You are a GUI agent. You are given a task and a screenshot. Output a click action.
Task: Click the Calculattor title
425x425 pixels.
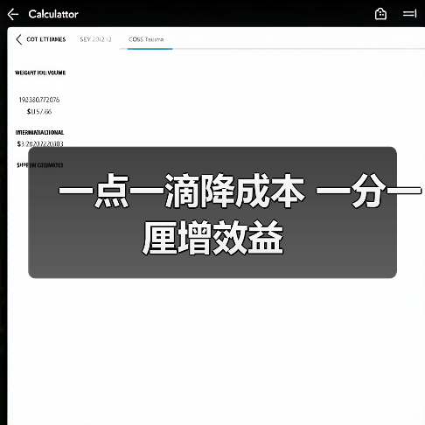(53, 14)
